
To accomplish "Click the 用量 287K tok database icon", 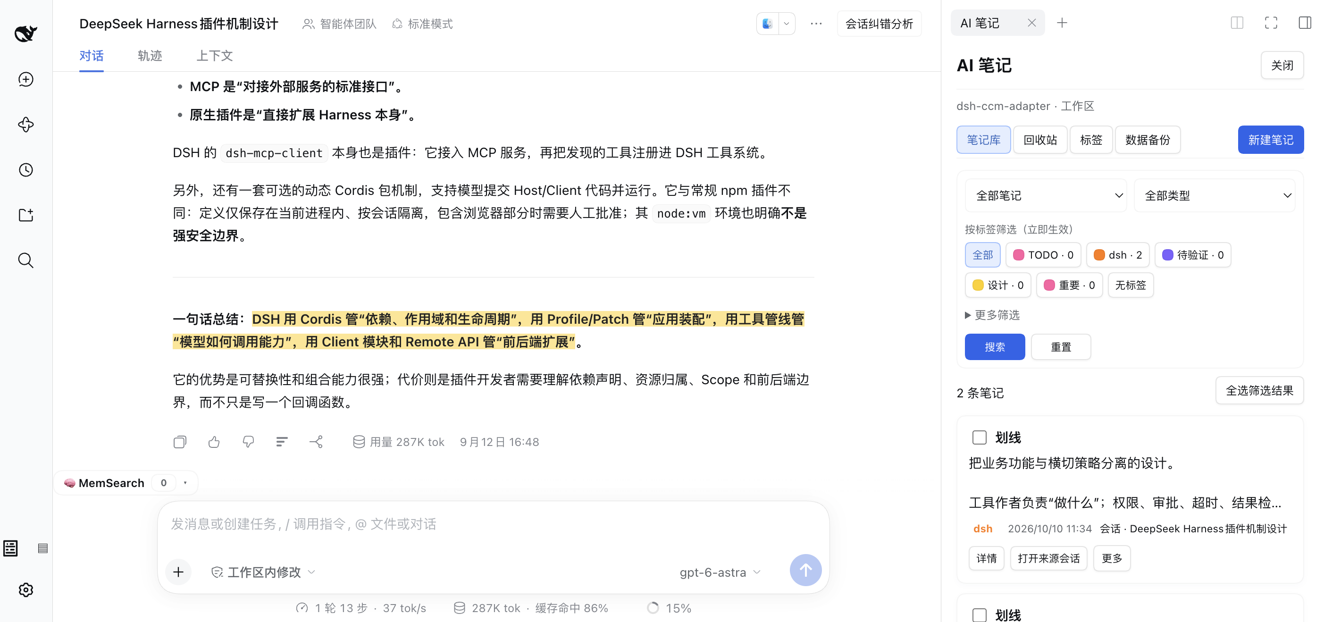I will tap(359, 442).
